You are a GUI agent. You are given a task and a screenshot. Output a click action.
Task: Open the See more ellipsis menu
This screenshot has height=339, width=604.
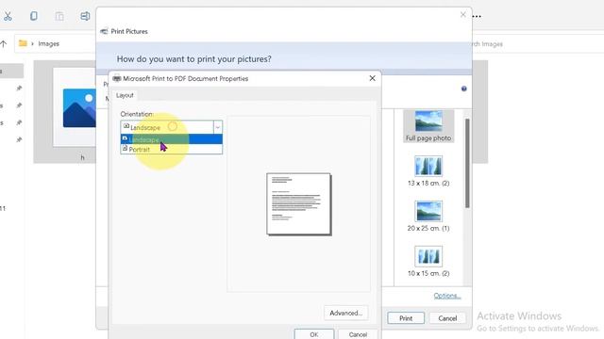477,16
